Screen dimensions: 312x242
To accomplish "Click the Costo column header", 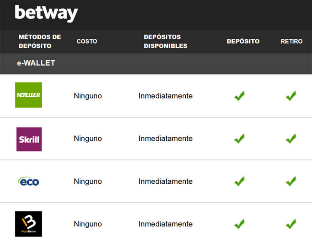I will tap(87, 41).
